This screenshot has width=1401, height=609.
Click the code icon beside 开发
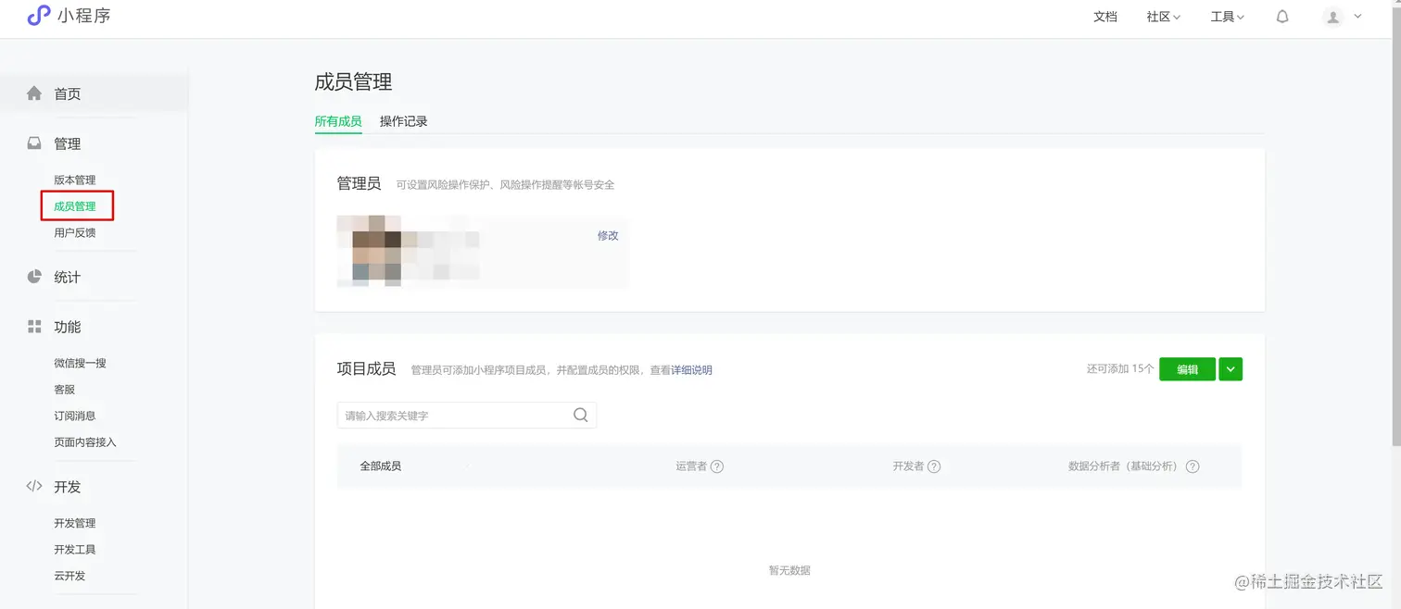coord(34,486)
